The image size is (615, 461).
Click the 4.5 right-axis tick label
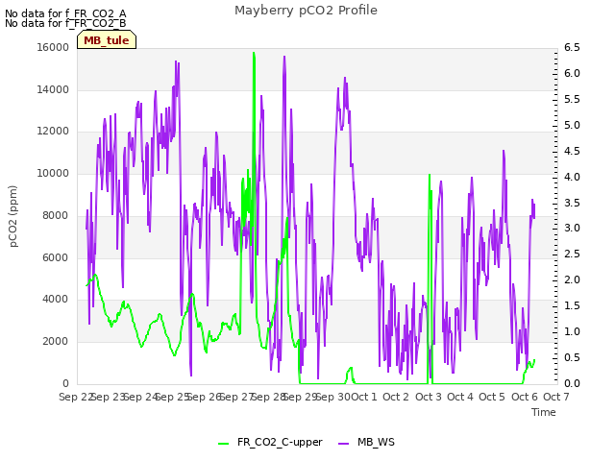572,151
